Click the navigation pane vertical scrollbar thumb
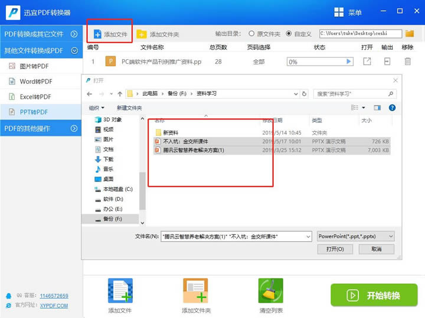 point(142,191)
